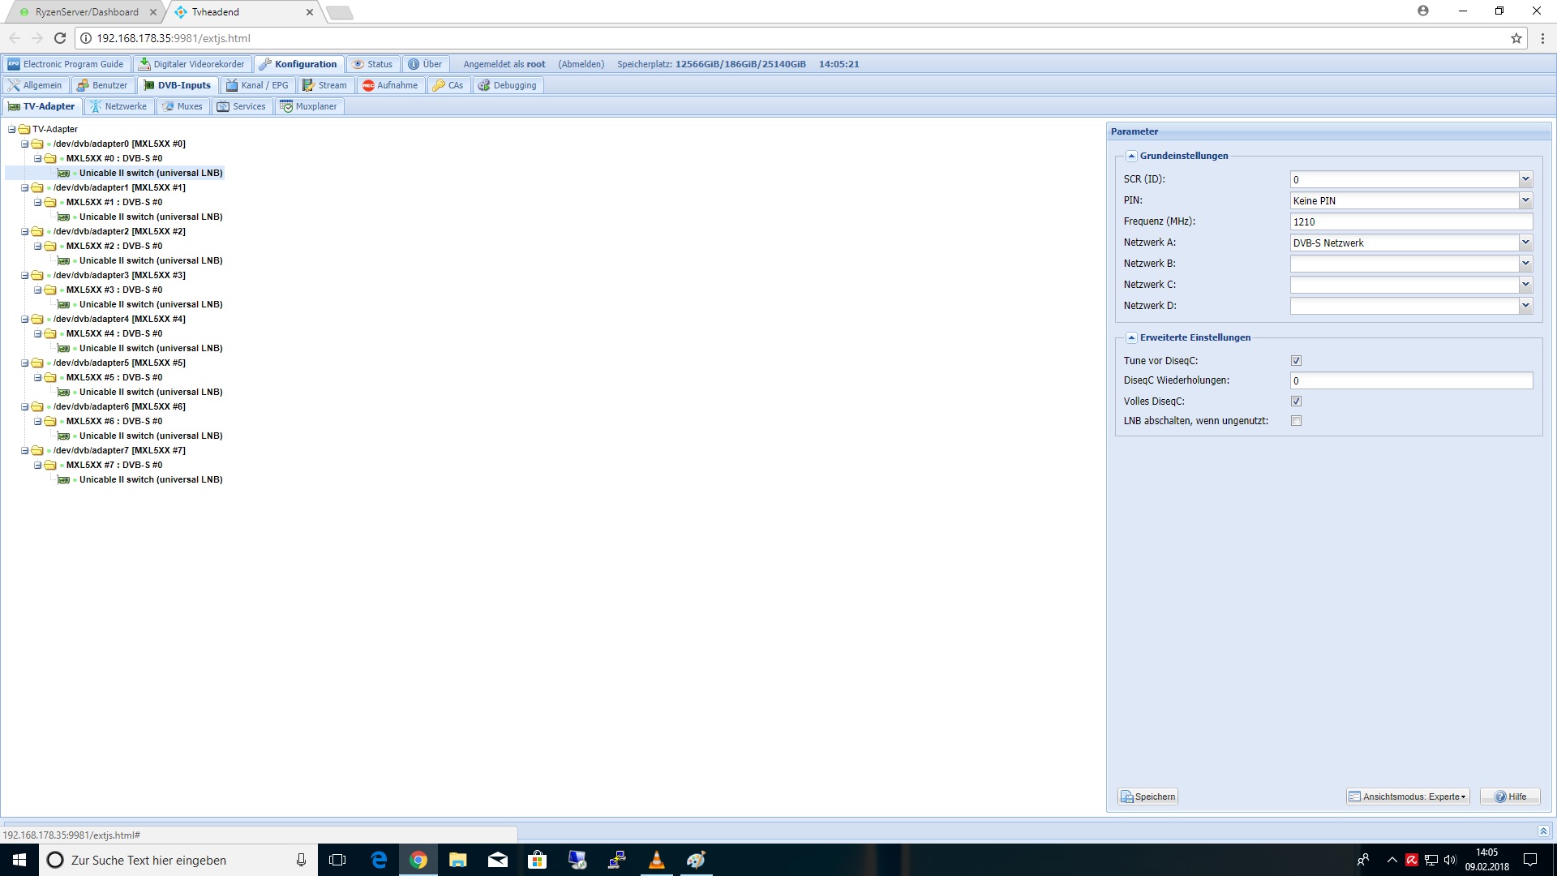The image size is (1557, 876).
Task: Select the MXL5XX #4 : DVB-S #0 entry
Action: pos(114,333)
